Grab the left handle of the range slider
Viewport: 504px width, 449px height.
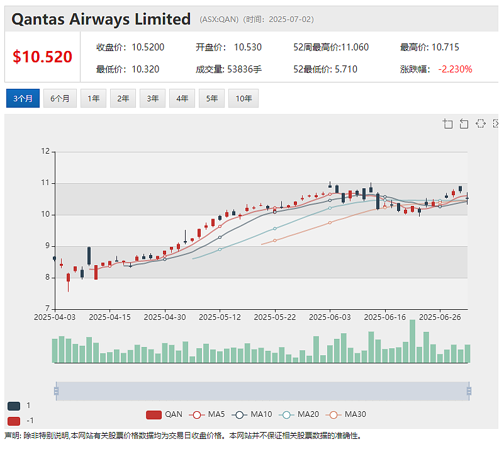click(x=56, y=391)
